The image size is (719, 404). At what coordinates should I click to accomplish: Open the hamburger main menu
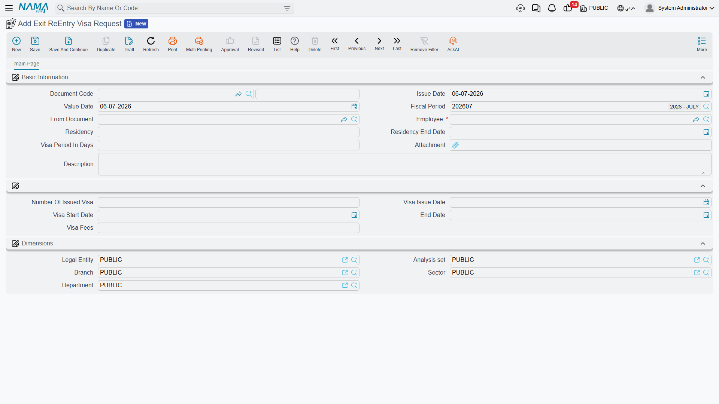(9, 8)
